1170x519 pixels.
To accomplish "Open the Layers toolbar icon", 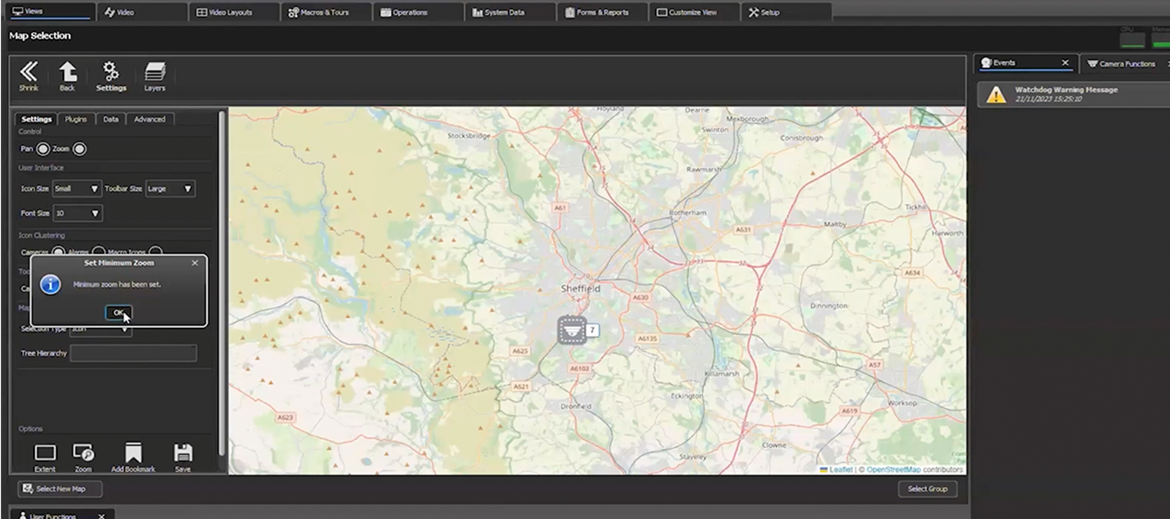I will (x=155, y=72).
